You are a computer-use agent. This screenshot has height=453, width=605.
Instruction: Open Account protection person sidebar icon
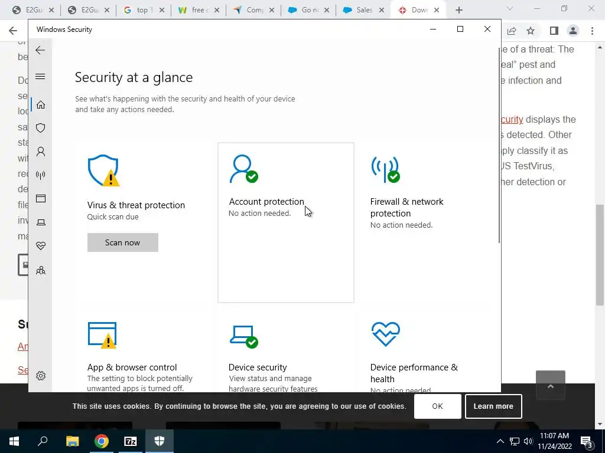point(41,152)
